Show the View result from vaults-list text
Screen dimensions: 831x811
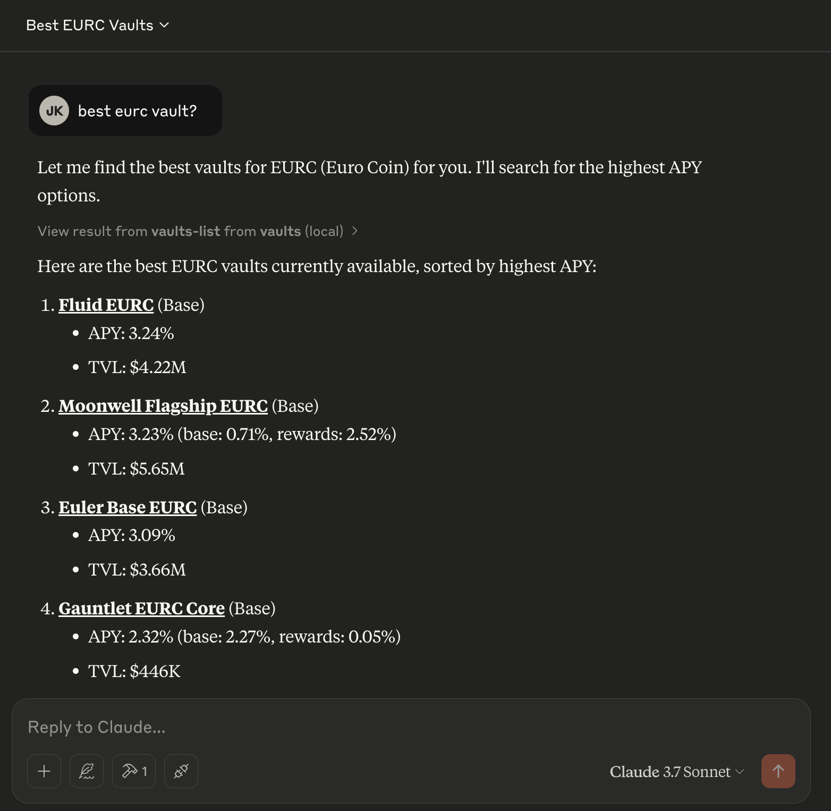tap(190, 231)
